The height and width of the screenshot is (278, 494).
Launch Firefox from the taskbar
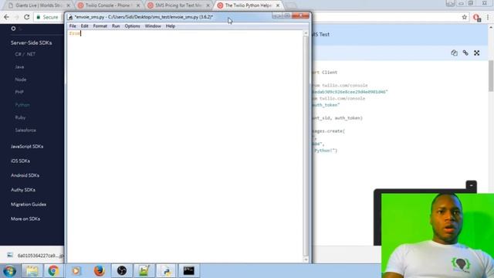[x=100, y=271]
